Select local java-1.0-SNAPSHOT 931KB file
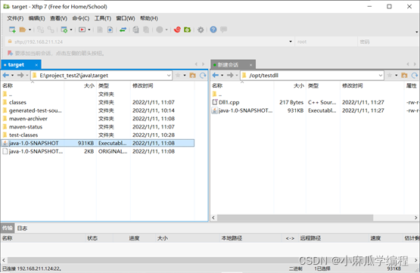 click(98, 143)
